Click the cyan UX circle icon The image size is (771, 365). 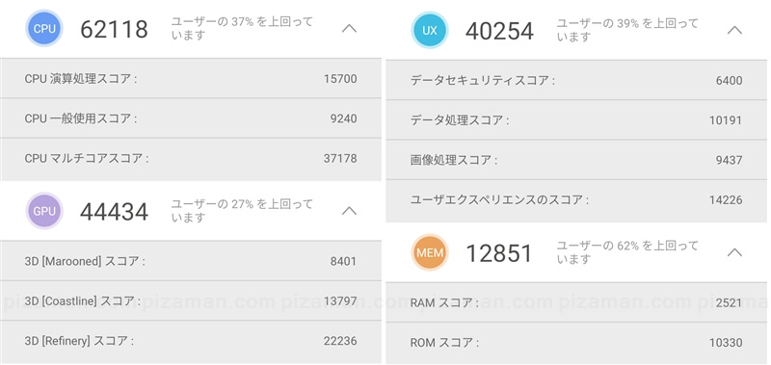click(430, 30)
